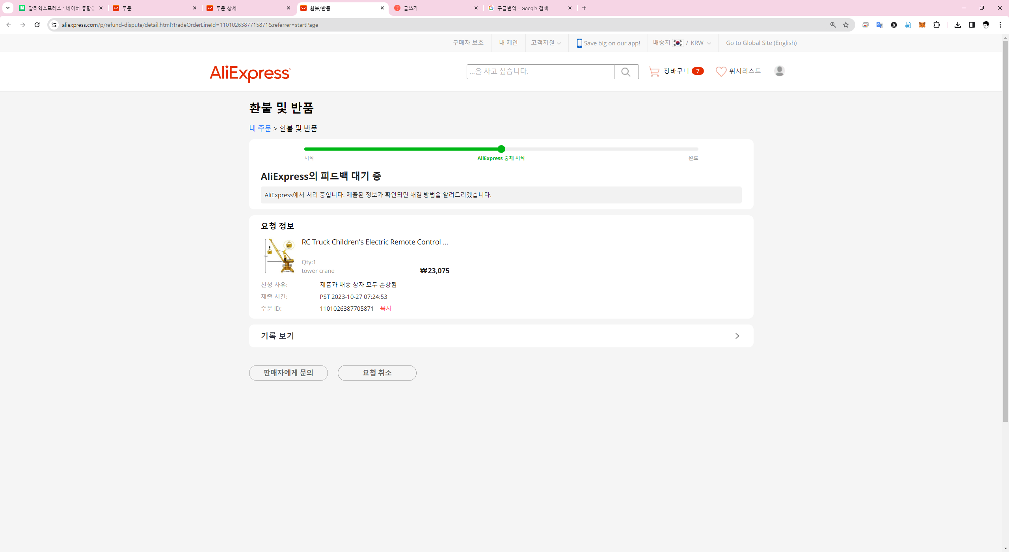Click the Google Translate extension icon
The width and height of the screenshot is (1009, 552).
point(879,25)
